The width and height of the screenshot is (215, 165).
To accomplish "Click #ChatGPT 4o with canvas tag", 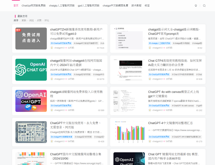I will [x=183, y=106].
